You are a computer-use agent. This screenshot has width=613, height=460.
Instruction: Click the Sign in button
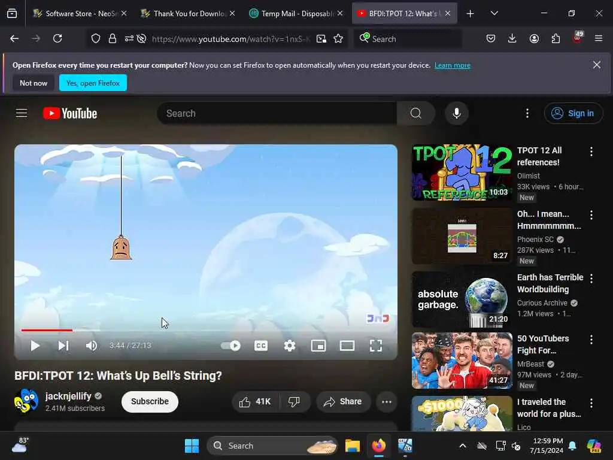573,113
